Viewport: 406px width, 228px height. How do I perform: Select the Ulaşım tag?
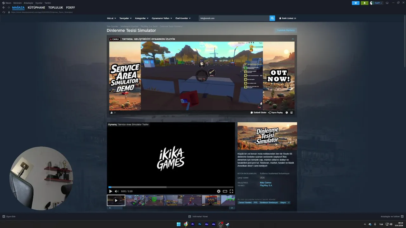click(283, 202)
